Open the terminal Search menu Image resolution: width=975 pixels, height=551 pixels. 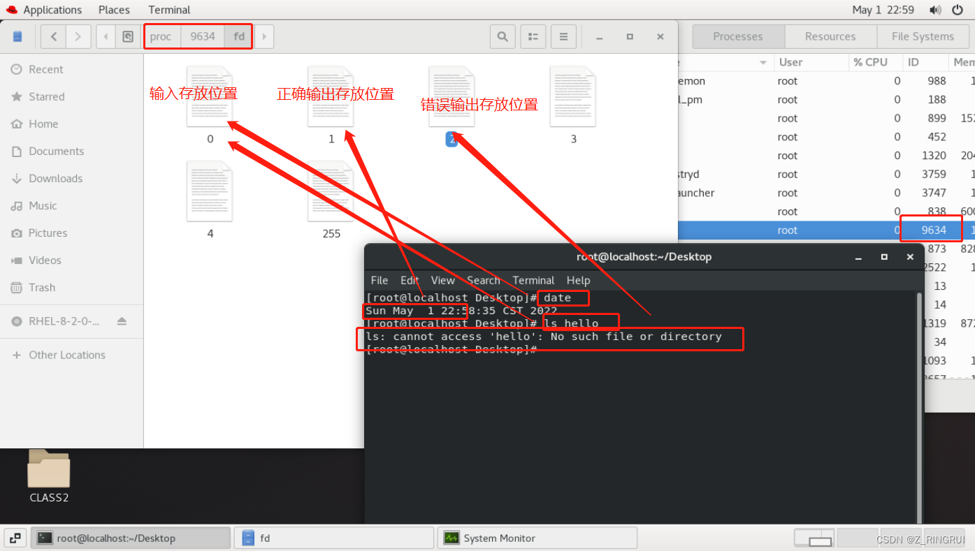click(x=484, y=280)
